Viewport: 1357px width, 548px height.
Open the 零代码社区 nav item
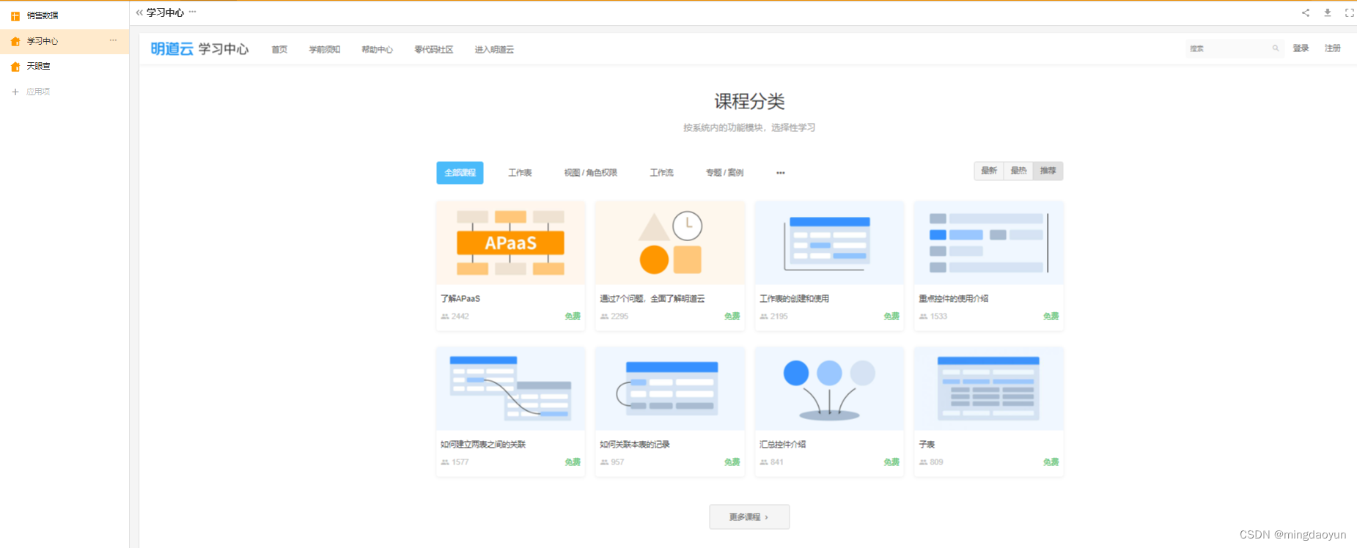click(x=434, y=50)
